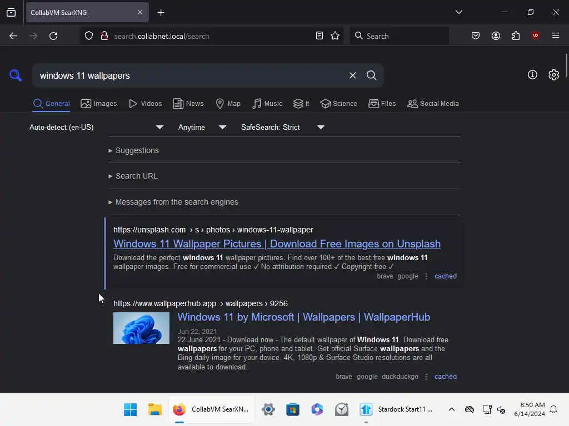Switch to the Music tab
Screen dimensions: 569x426
267,104
